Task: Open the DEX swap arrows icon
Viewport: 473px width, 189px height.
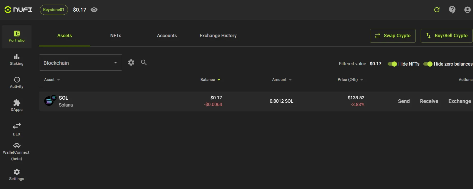Action: tap(17, 126)
